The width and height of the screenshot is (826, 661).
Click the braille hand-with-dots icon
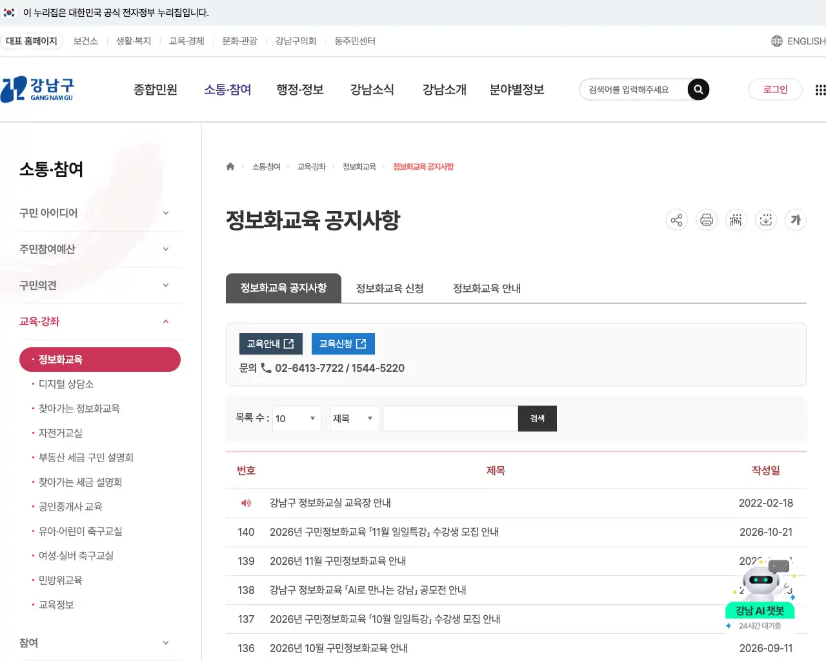pyautogui.click(x=736, y=220)
